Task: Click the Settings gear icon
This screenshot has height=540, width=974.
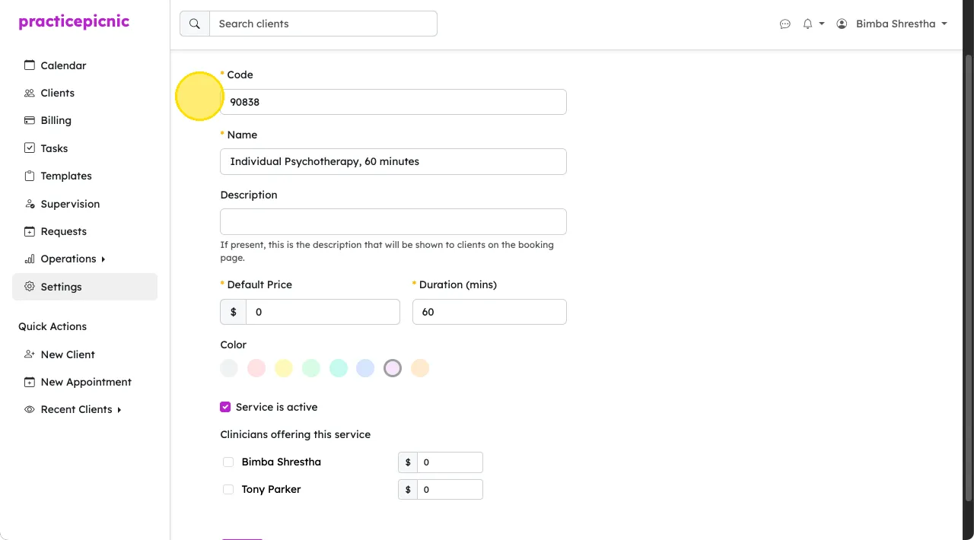Action: pos(30,287)
